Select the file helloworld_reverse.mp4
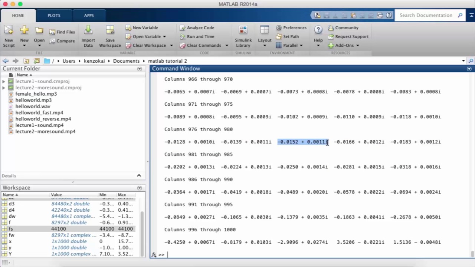This screenshot has width=475, height=267. pyautogui.click(x=43, y=119)
